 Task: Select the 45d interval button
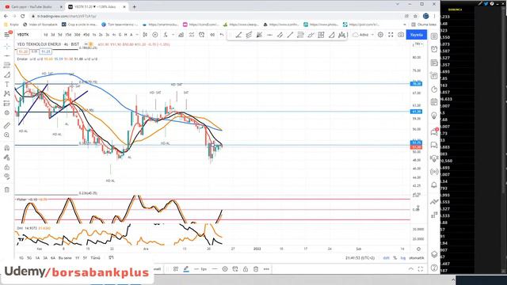86,35
